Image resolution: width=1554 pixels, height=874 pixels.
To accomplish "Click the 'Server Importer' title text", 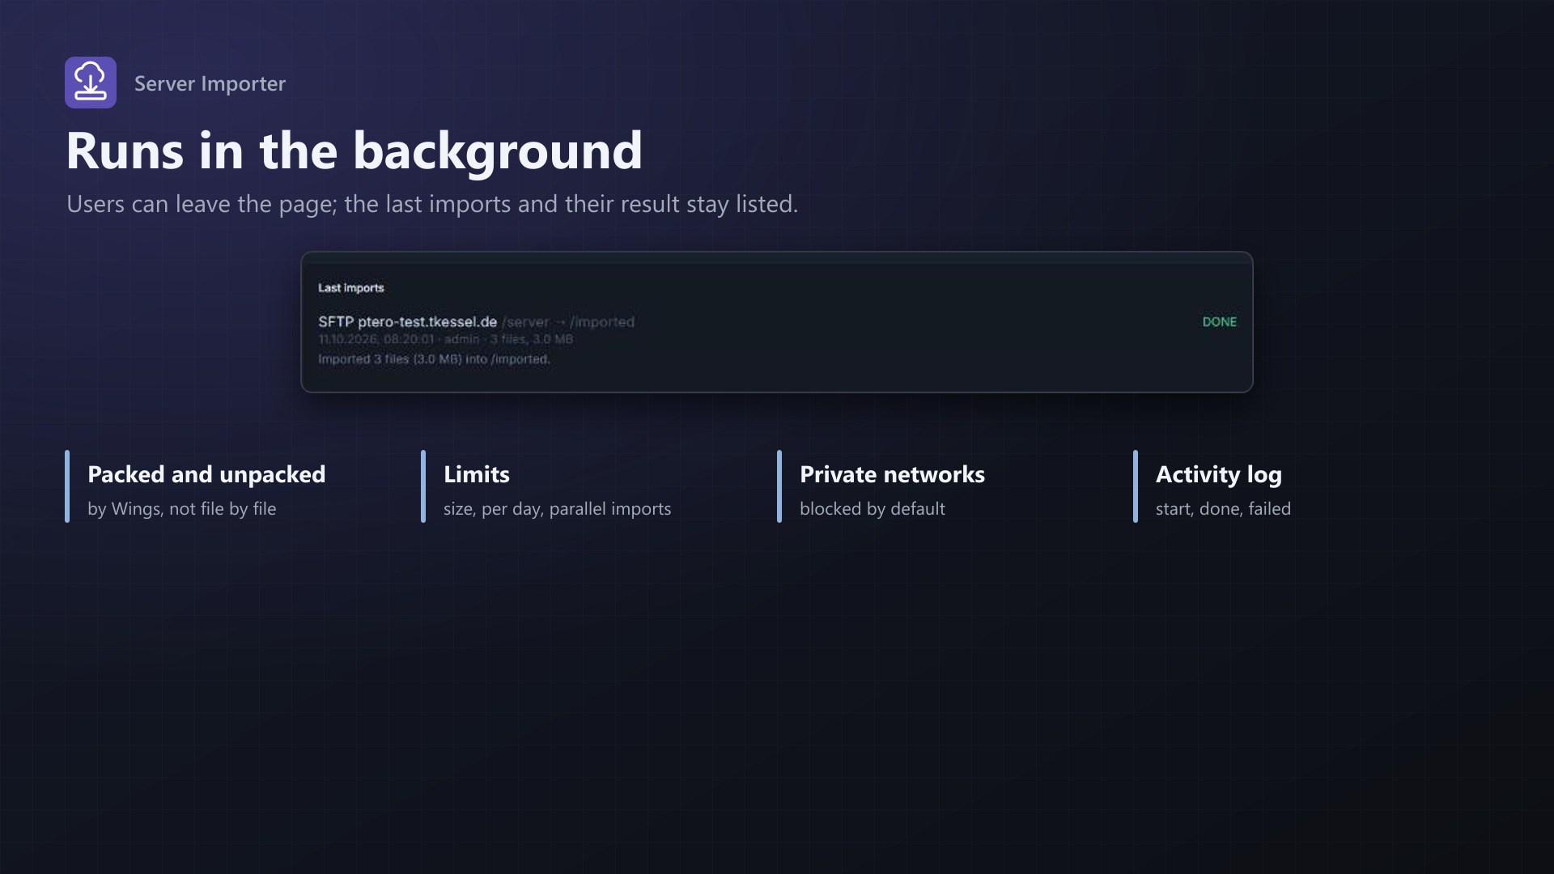I will (210, 83).
